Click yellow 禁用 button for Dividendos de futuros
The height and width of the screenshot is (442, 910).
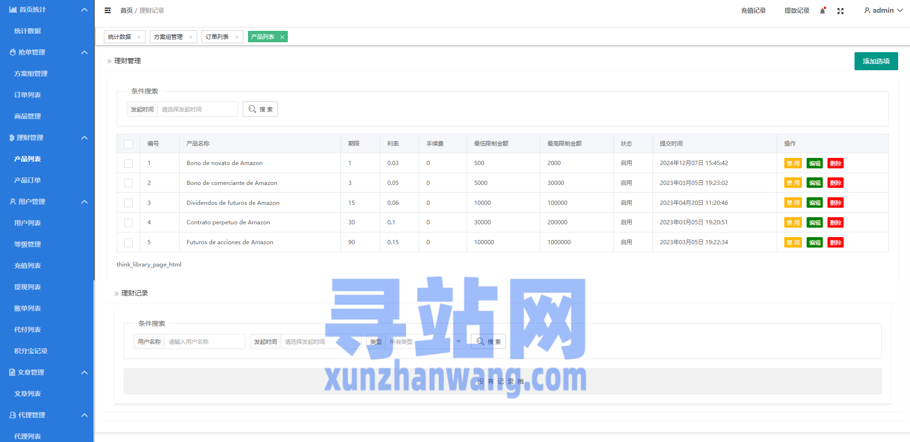pyautogui.click(x=792, y=203)
